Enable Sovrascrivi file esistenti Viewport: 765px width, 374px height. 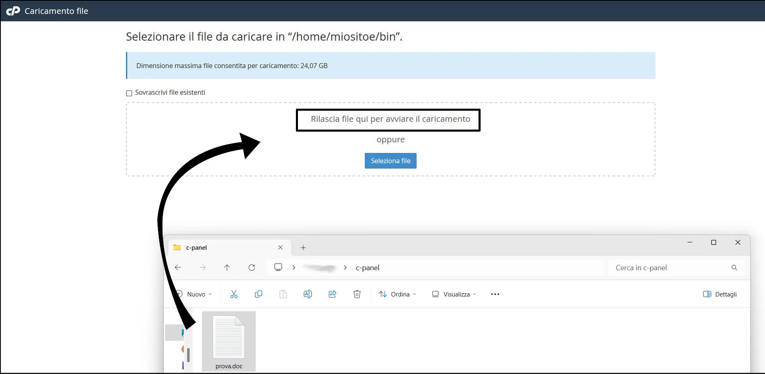tap(129, 93)
